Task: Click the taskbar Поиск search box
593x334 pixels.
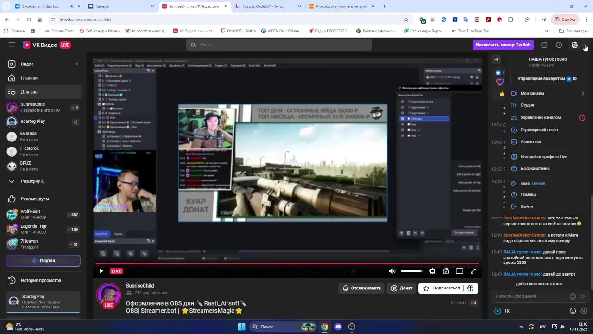Action: pyautogui.click(x=284, y=327)
